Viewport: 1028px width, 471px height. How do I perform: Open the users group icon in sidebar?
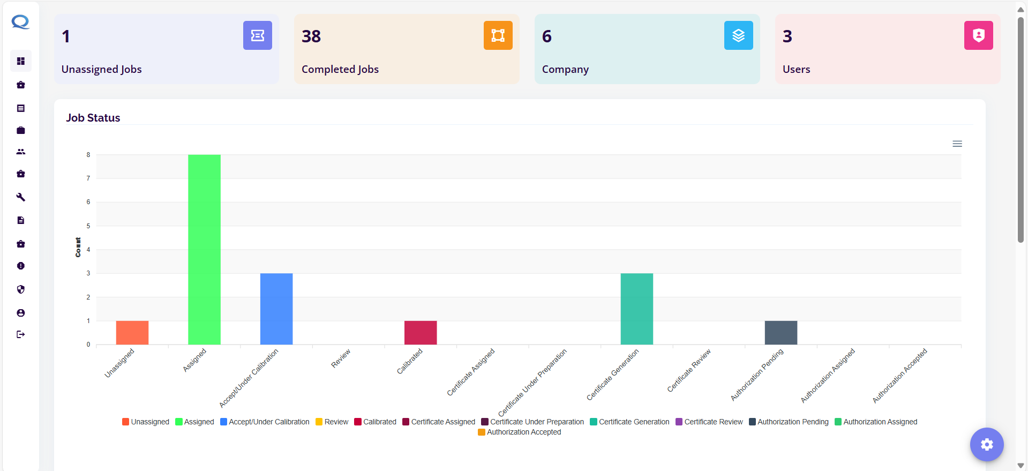pos(21,152)
